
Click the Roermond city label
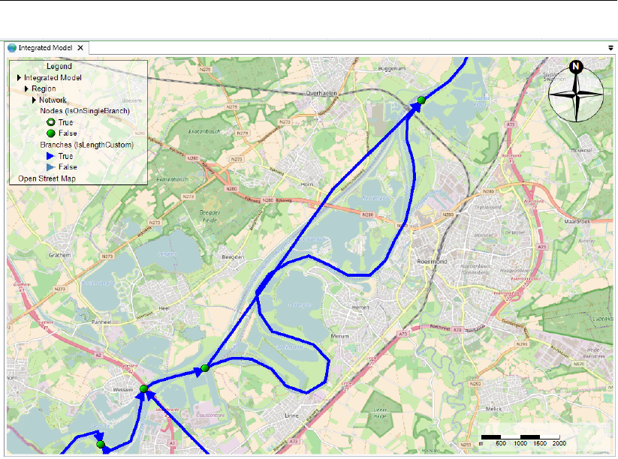(432, 262)
